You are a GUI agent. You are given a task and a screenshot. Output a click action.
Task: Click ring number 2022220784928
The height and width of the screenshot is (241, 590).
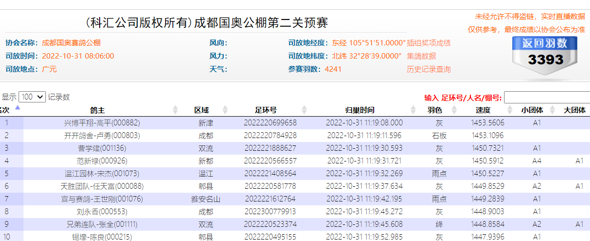pos(270,135)
